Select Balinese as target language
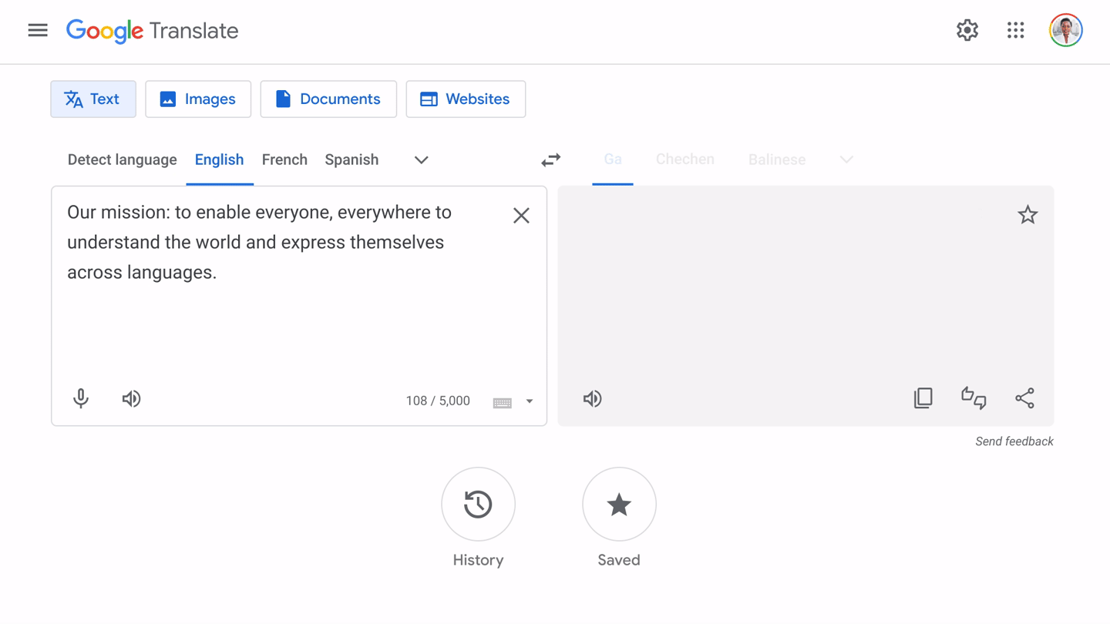The height and width of the screenshot is (624, 1110). point(777,159)
